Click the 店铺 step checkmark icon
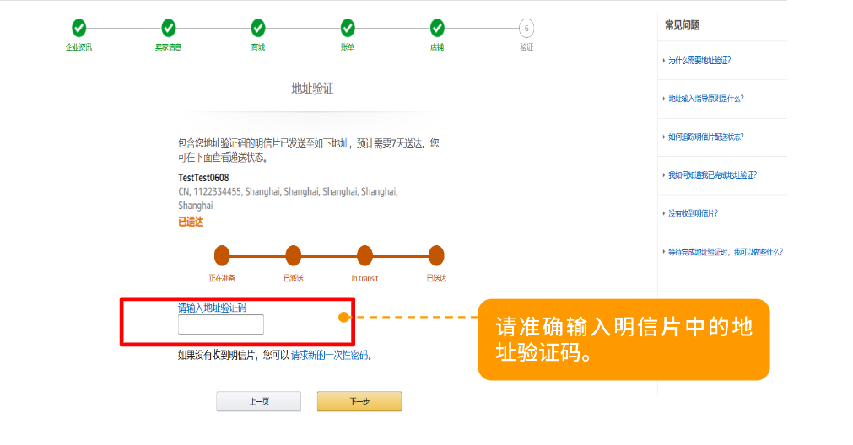 click(x=437, y=28)
